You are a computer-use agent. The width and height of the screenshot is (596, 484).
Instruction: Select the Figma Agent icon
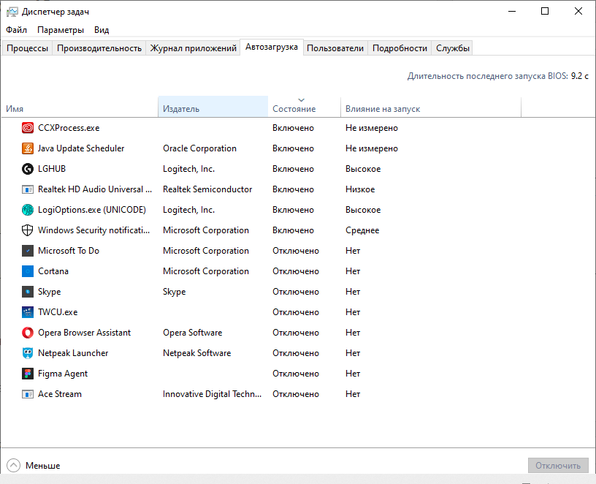tap(28, 374)
